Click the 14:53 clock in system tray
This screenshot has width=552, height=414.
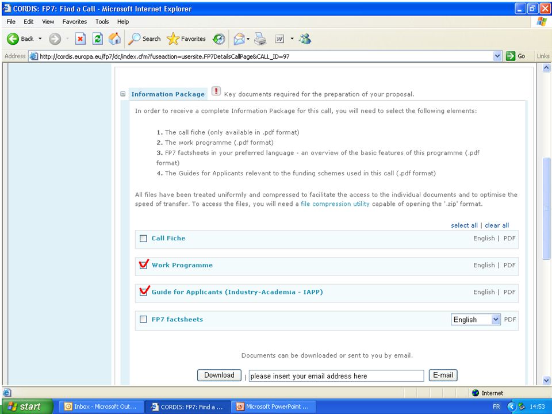(537, 407)
